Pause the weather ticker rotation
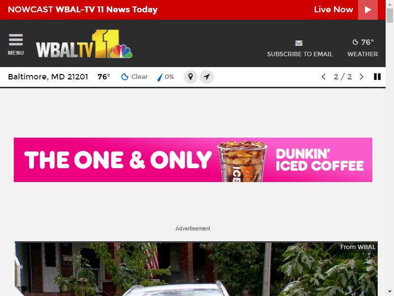 (x=377, y=77)
